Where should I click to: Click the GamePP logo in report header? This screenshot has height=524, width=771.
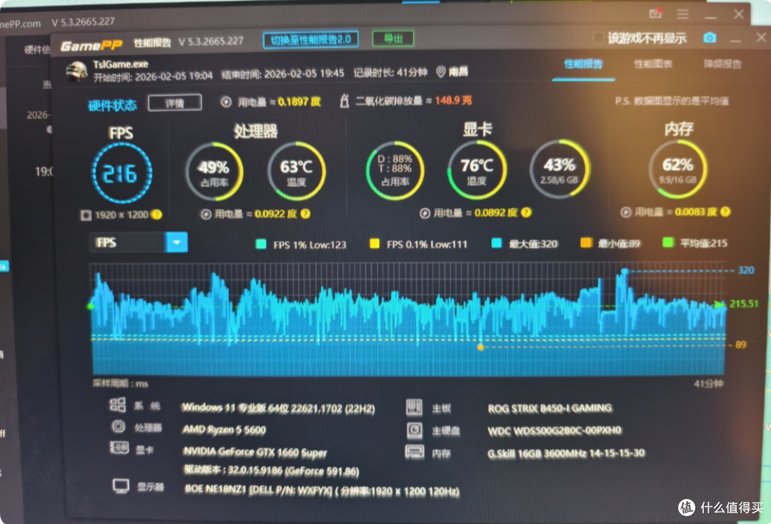pos(91,46)
